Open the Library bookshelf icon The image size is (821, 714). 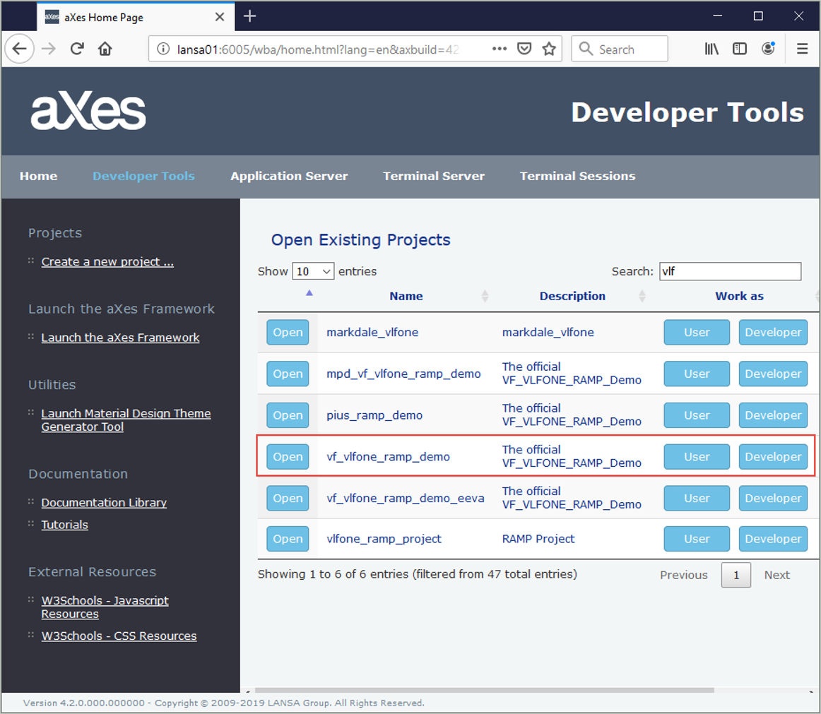click(711, 49)
